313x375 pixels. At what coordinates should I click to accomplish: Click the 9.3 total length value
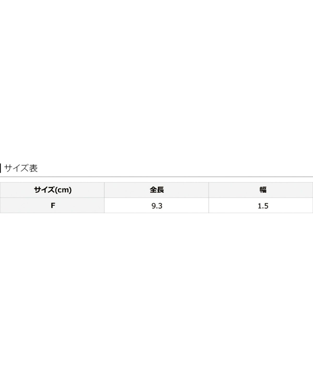tap(156, 205)
